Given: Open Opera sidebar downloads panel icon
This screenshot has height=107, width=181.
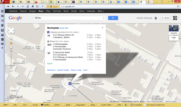Looking at the screenshot, I should [x=2, y=30].
